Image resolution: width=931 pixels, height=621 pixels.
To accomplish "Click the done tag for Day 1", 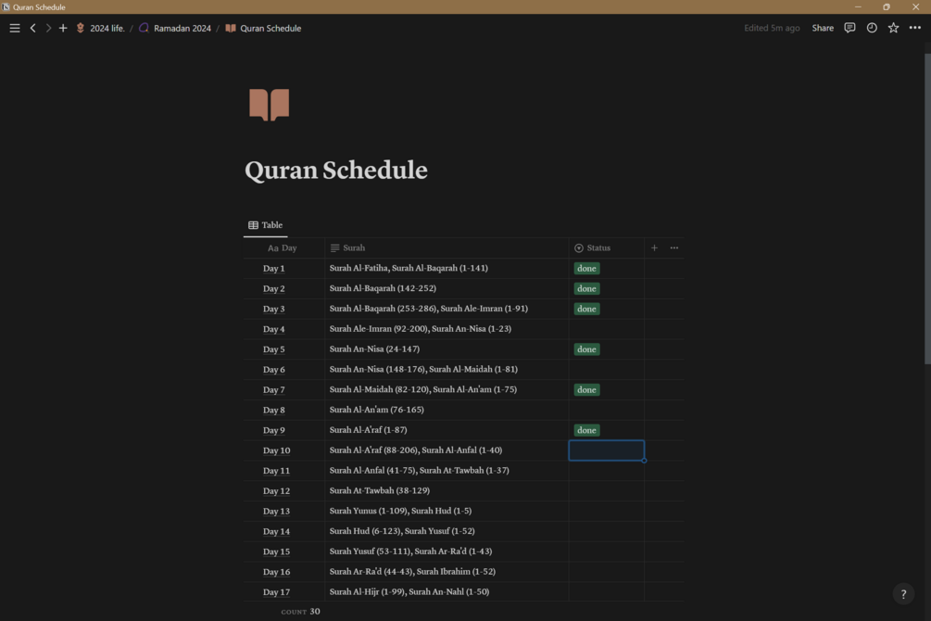I will pos(586,268).
